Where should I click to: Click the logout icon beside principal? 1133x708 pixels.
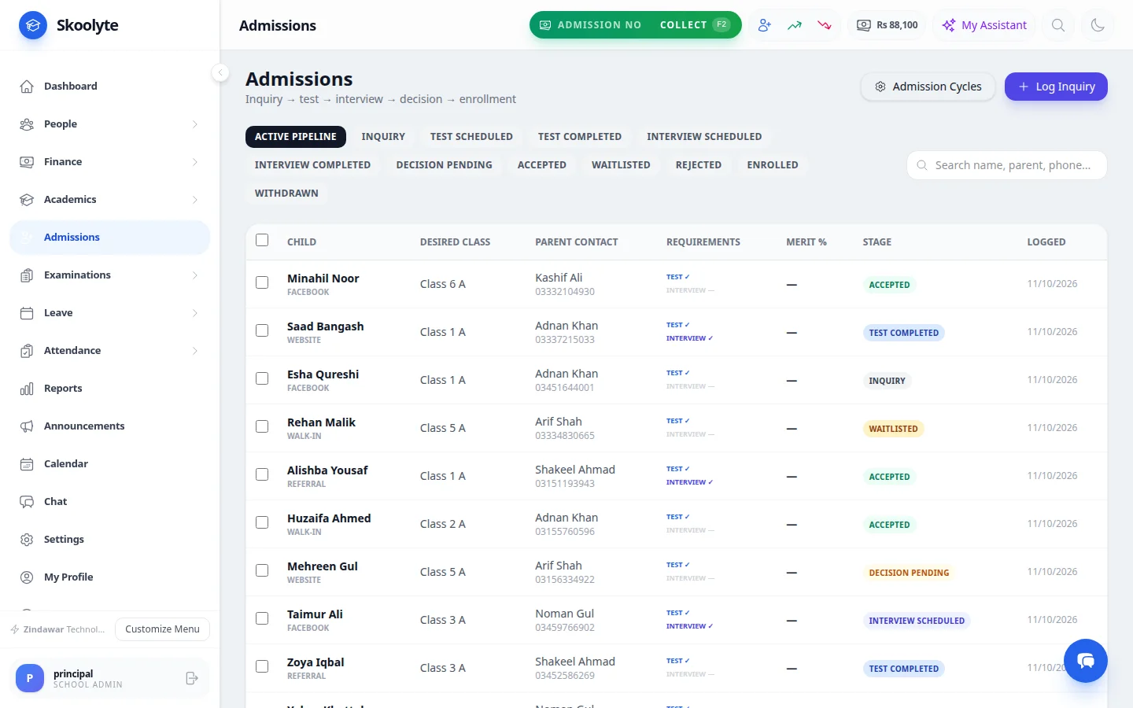191,678
